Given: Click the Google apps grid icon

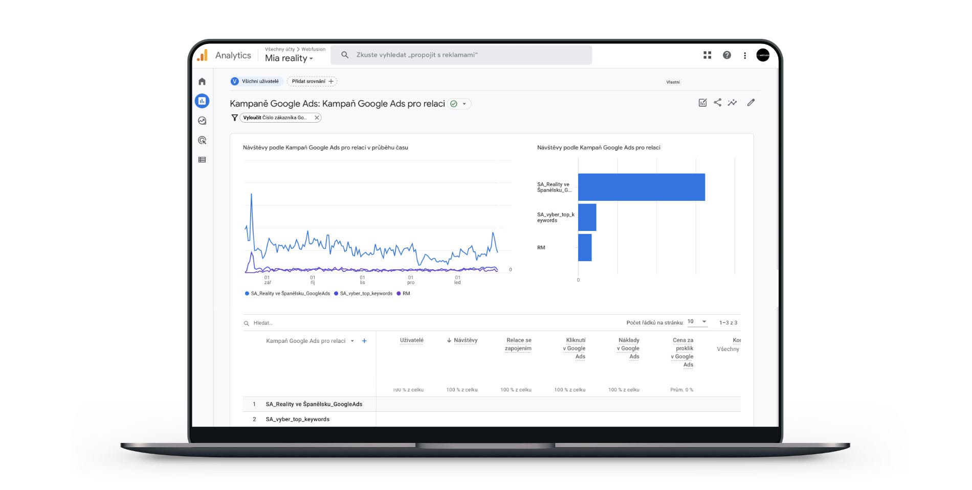Looking at the screenshot, I should click(708, 55).
